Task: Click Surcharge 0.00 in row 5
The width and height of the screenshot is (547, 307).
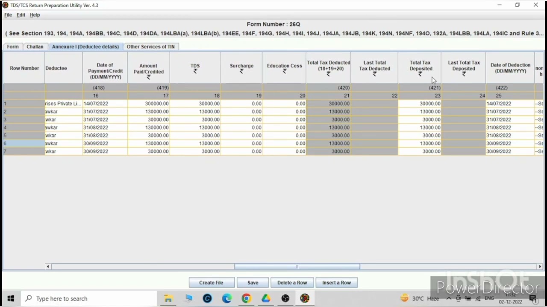Action: coord(241,136)
